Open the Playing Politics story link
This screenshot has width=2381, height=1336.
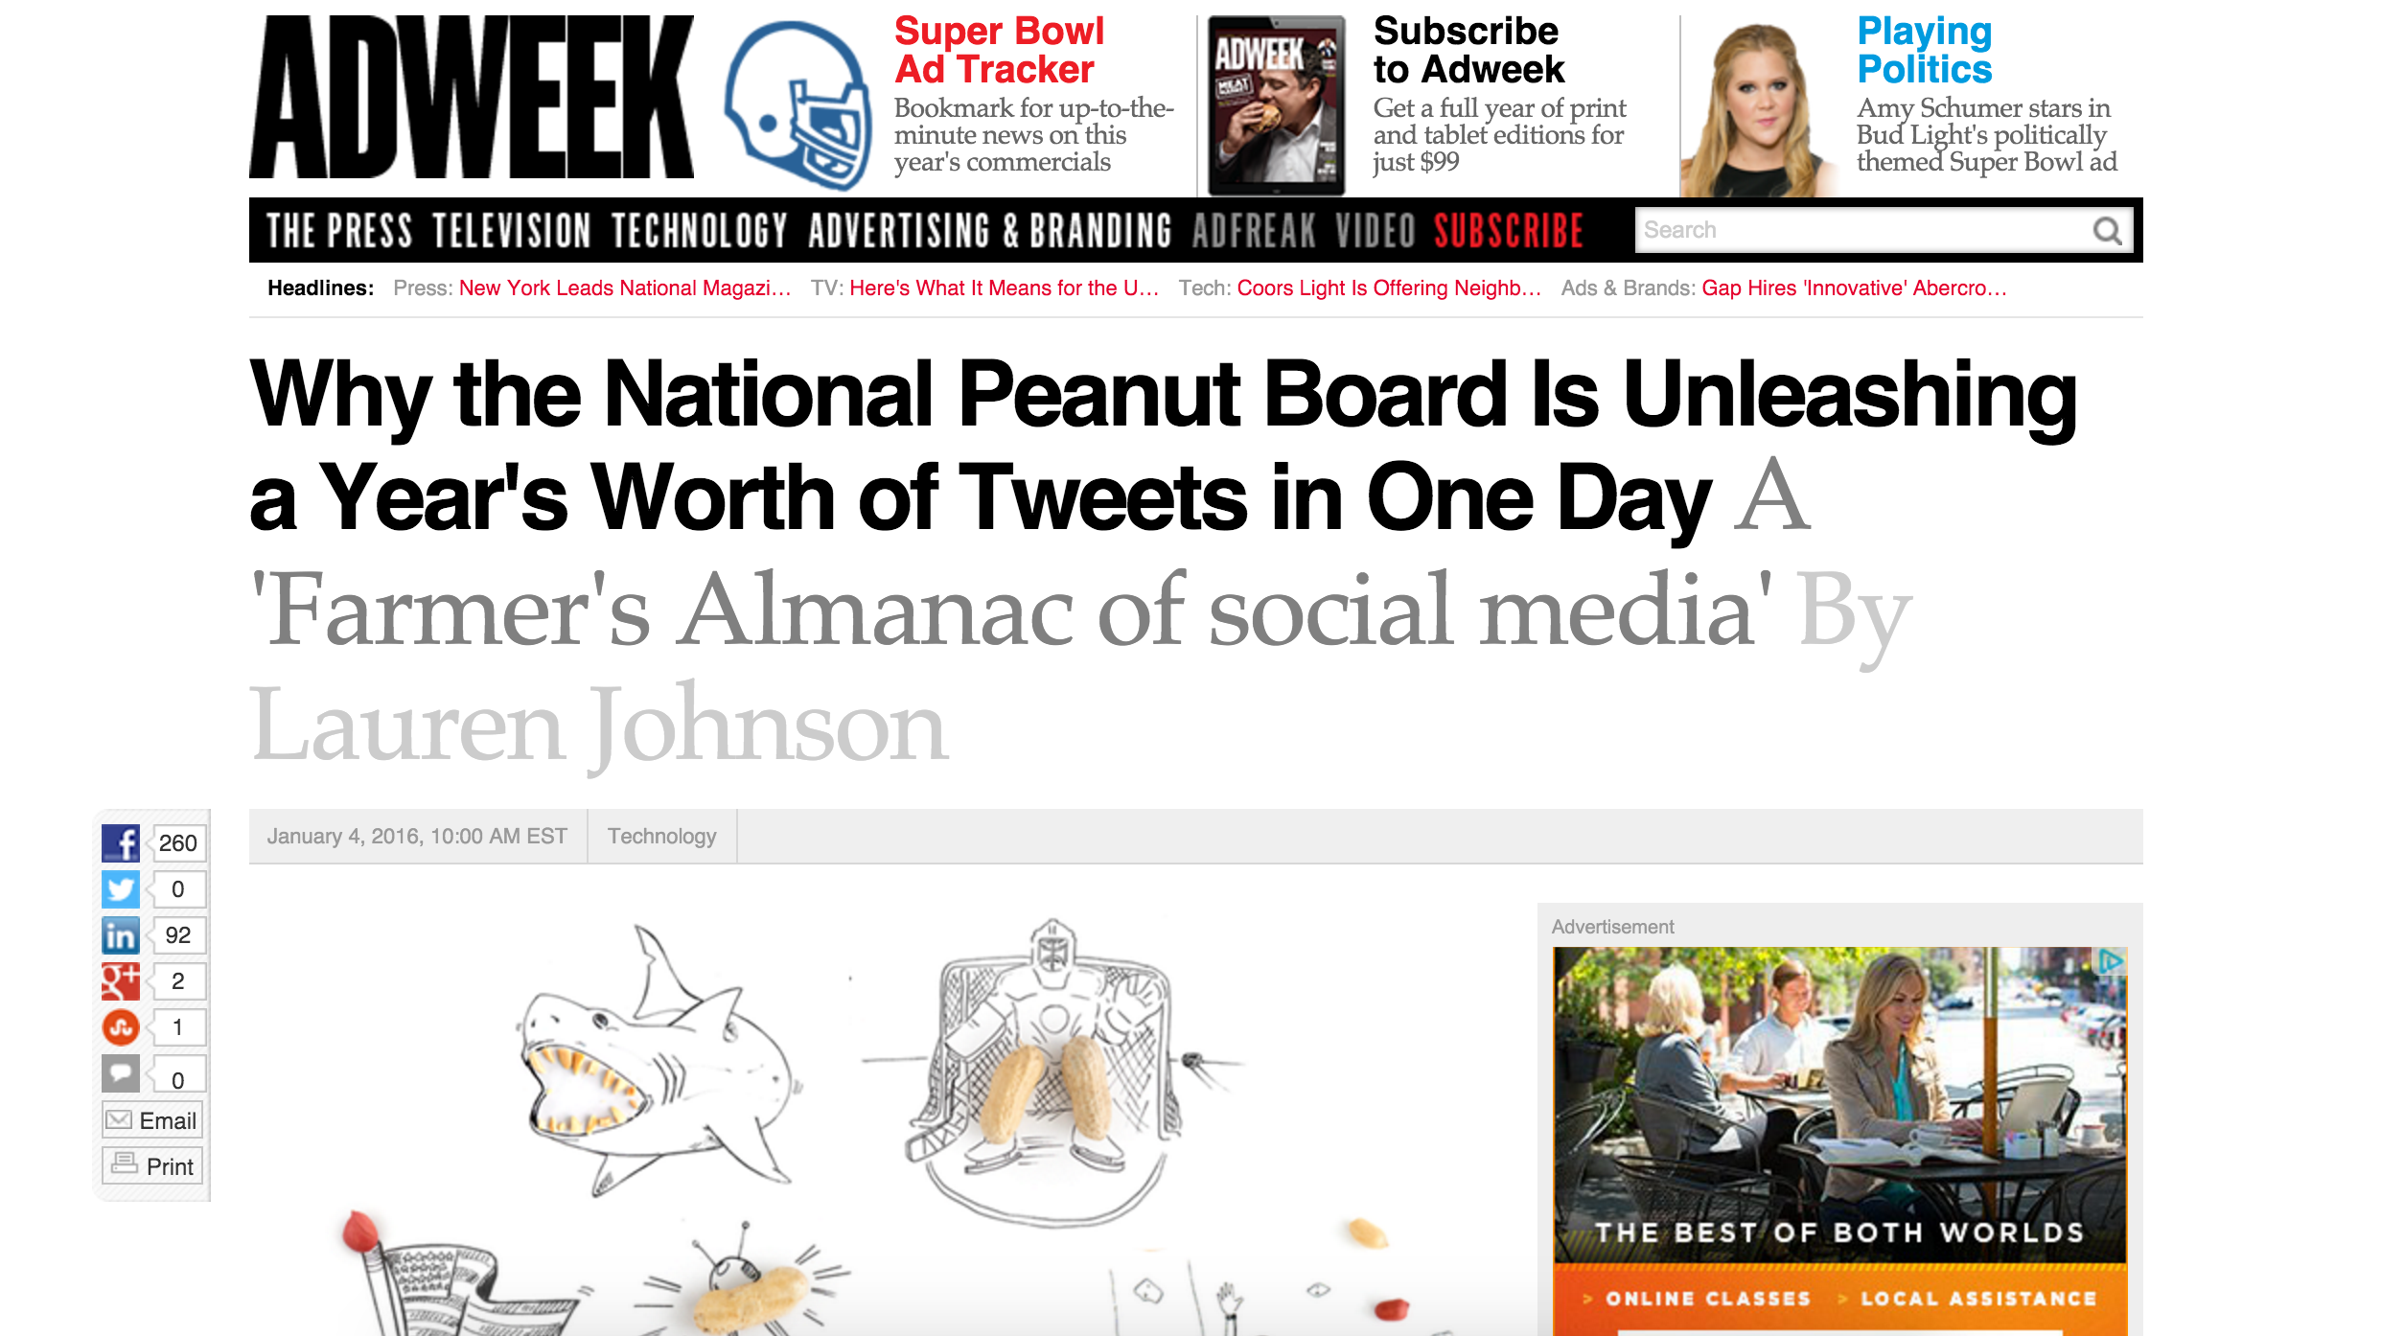click(1925, 51)
